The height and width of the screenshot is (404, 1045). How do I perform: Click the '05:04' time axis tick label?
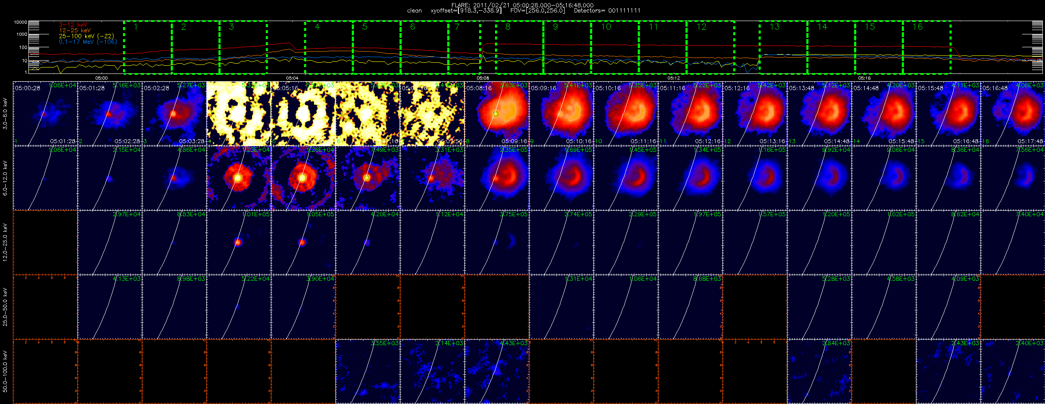292,78
